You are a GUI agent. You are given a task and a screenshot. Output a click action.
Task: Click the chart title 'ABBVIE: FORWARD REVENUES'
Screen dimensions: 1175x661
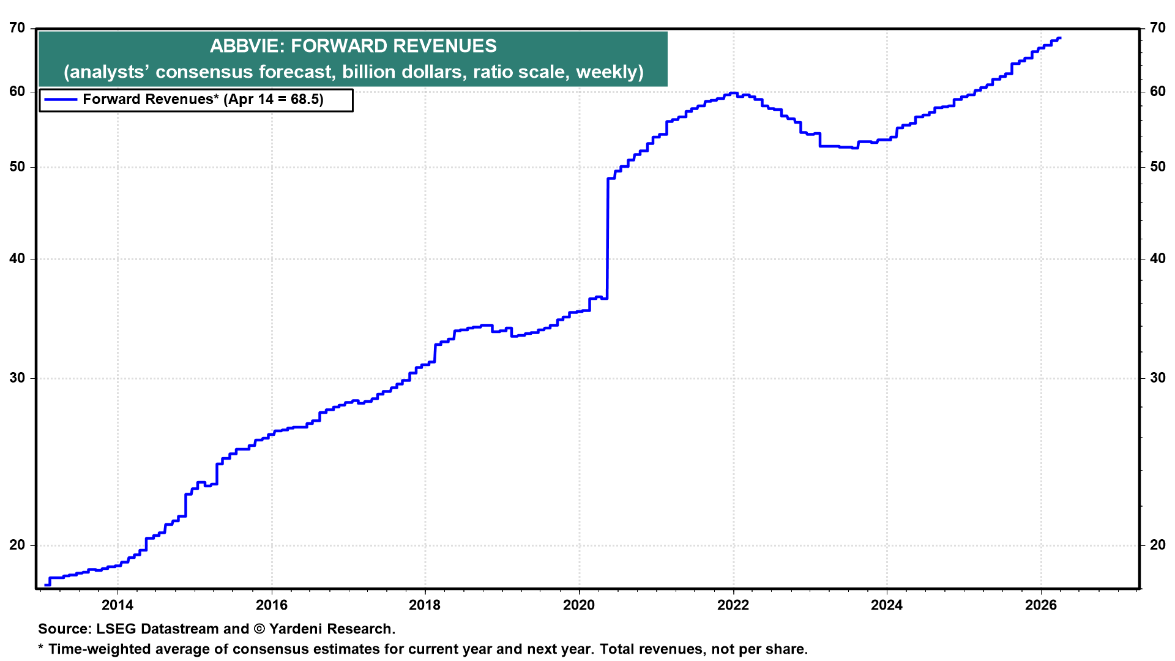353,46
